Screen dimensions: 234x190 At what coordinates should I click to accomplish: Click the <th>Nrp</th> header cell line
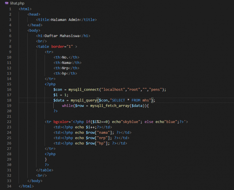[66, 68]
